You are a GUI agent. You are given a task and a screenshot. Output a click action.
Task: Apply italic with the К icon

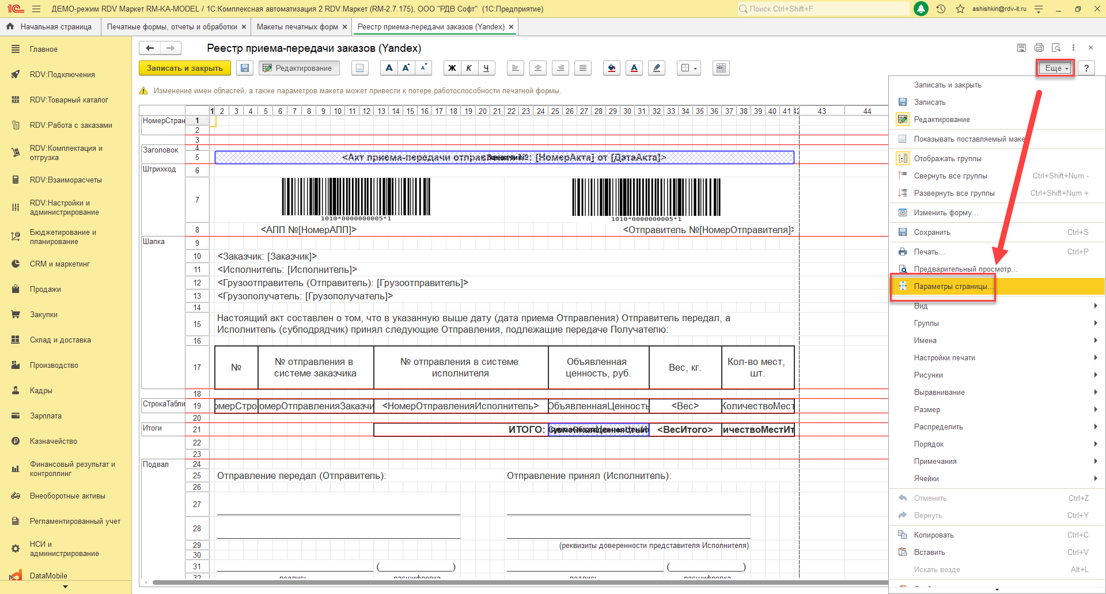click(x=469, y=68)
